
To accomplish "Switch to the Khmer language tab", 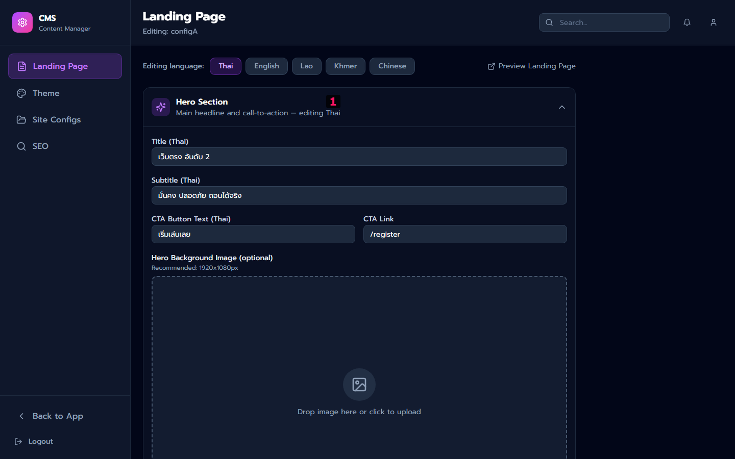I will (345, 66).
